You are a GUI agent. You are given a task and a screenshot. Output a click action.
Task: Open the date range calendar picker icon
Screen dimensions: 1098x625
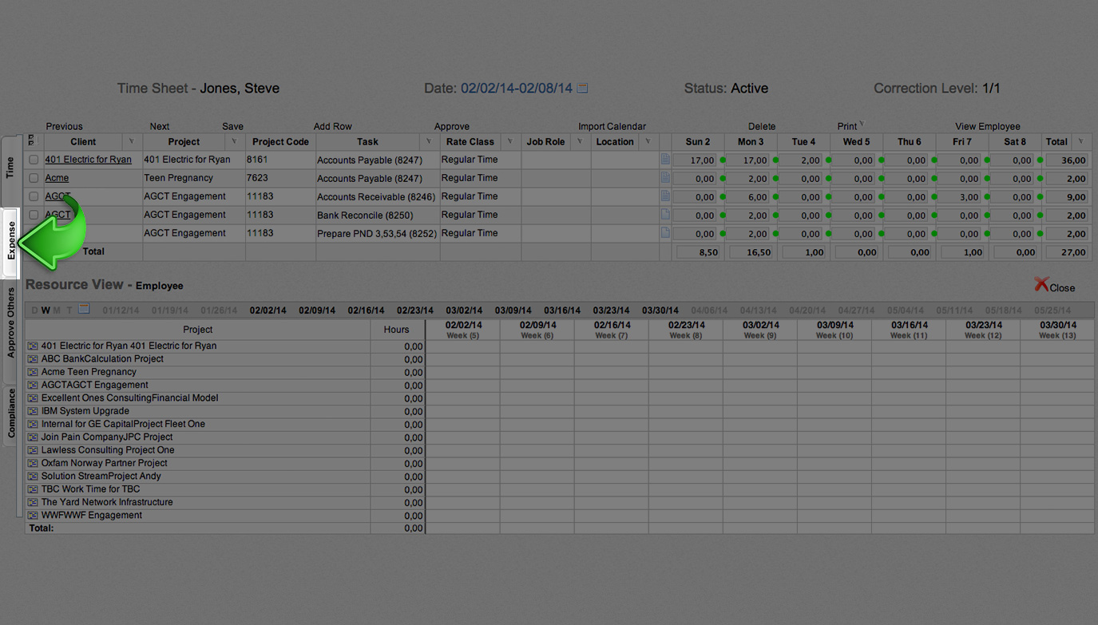[582, 89]
